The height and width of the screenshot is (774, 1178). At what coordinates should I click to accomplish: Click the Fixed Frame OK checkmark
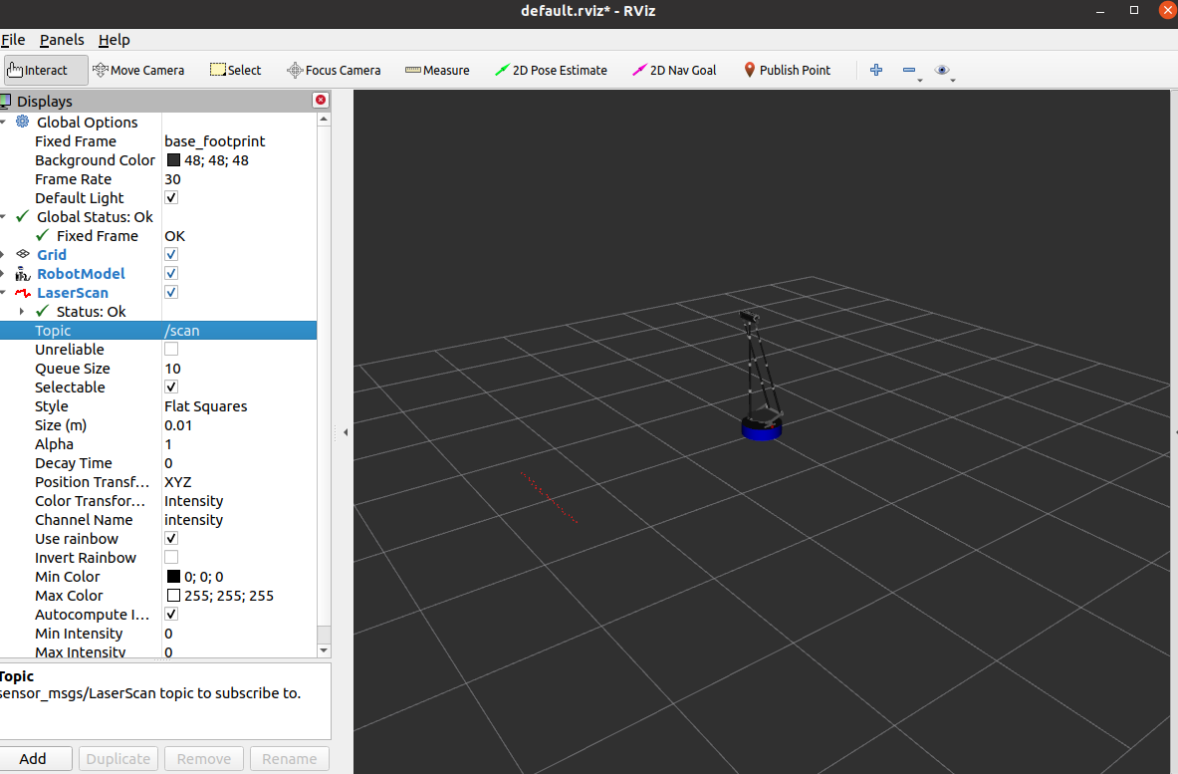click(42, 235)
